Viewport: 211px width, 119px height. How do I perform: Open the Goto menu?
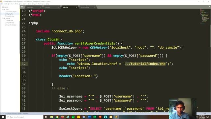coord(25,4)
